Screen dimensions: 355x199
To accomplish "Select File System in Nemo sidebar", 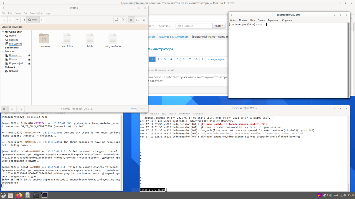I will [x=15, y=44].
